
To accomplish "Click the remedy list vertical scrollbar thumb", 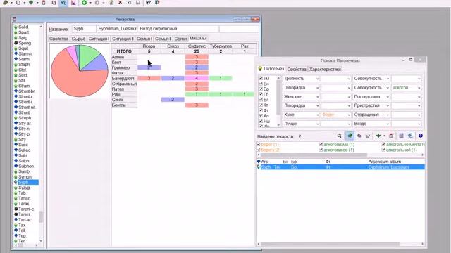I will (x=41, y=217).
